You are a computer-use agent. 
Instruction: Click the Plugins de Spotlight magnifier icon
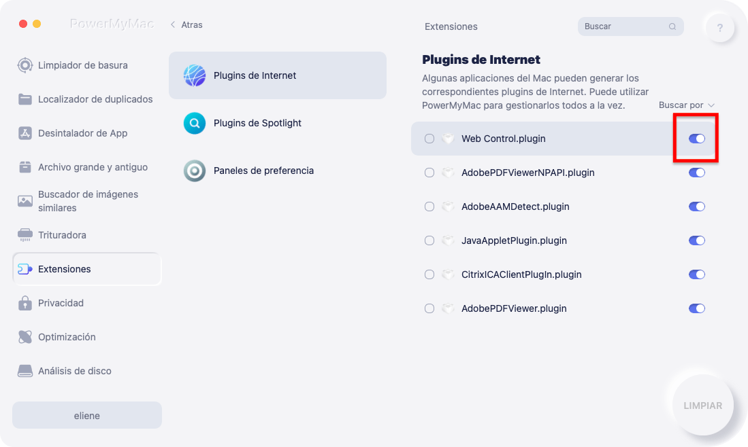pos(195,123)
